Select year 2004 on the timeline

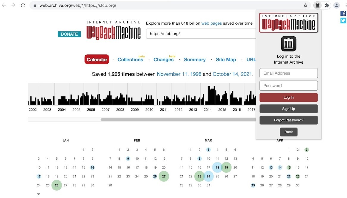(62, 110)
